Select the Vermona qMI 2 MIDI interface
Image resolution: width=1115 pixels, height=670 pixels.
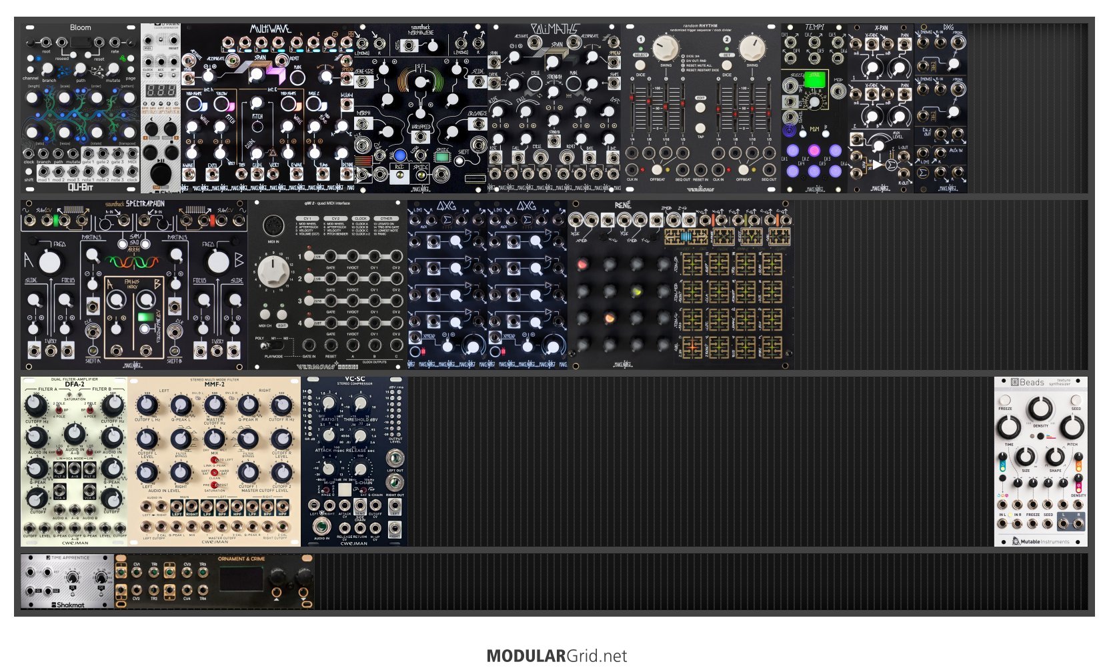(327, 285)
